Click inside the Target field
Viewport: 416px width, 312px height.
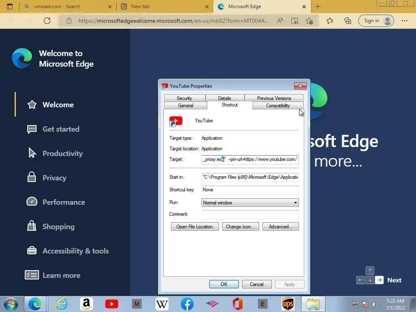pyautogui.click(x=250, y=159)
